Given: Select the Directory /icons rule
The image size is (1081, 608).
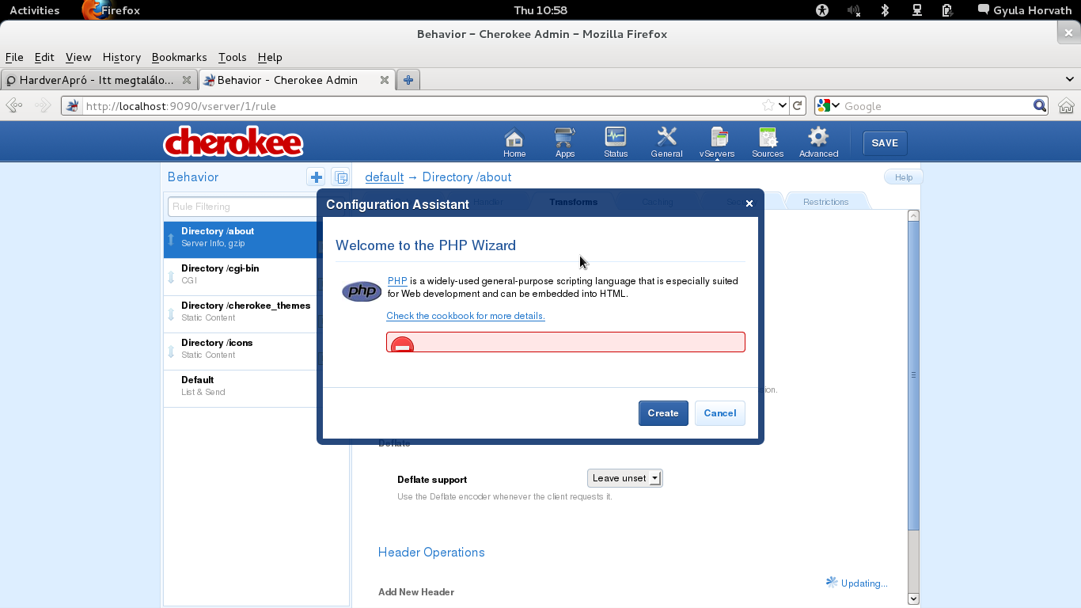Looking at the screenshot, I should coord(241,351).
